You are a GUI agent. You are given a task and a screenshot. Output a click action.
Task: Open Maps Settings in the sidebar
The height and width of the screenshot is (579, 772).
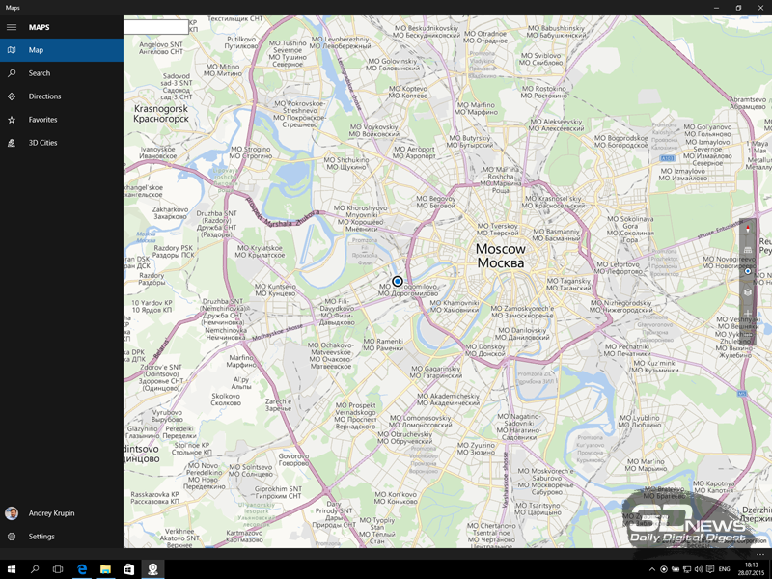(62, 537)
